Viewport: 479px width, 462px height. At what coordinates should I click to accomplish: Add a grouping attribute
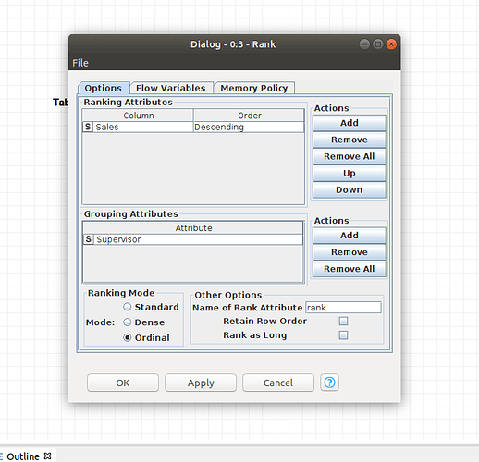pyautogui.click(x=350, y=236)
